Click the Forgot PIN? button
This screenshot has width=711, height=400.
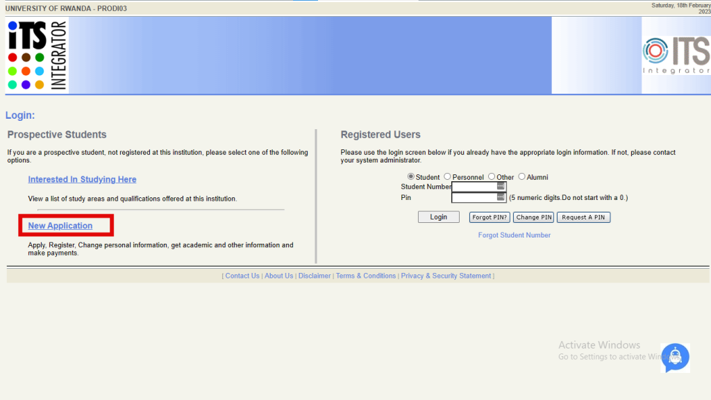point(489,217)
